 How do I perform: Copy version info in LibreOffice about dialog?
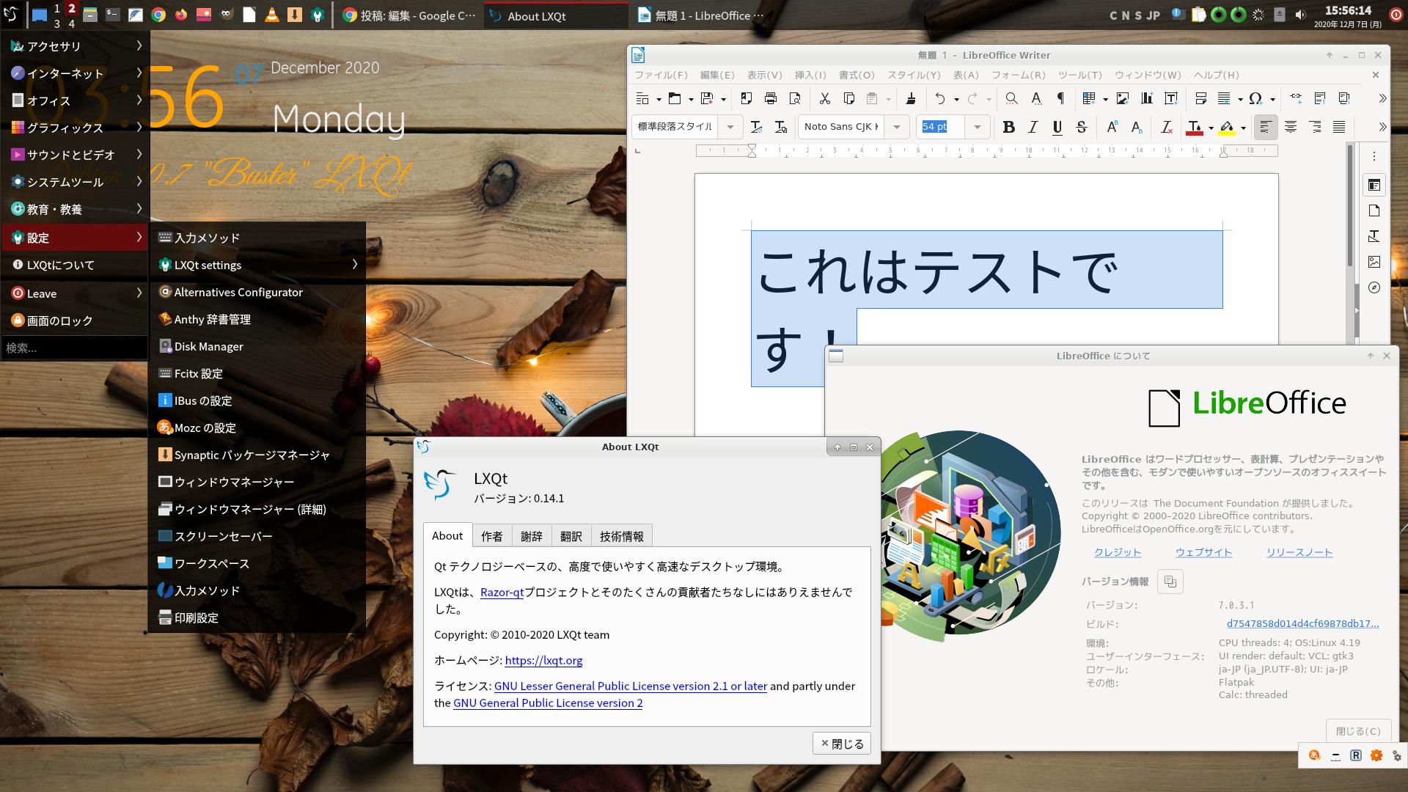(x=1170, y=582)
